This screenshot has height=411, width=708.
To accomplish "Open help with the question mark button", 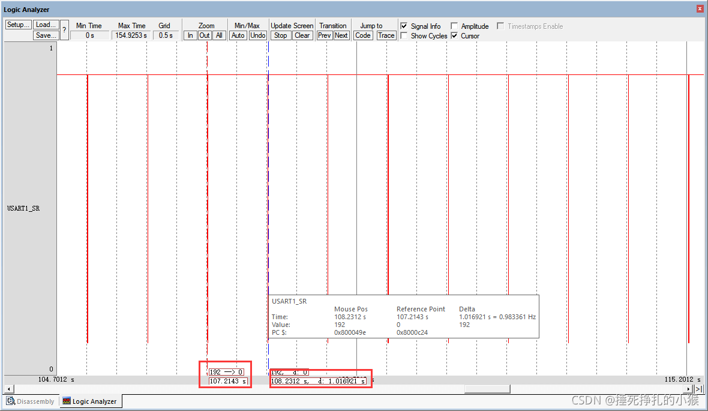I will 64,30.
